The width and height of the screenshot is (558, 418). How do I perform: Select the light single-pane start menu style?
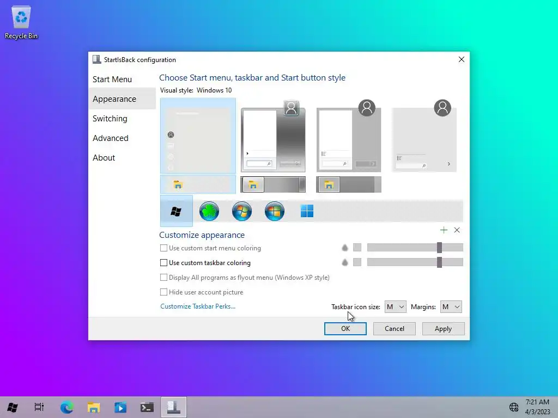[x=424, y=137]
